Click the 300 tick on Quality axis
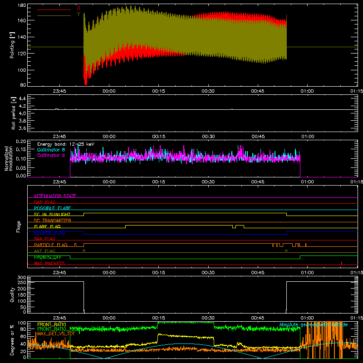The image size is (363, 363). click(x=22, y=278)
